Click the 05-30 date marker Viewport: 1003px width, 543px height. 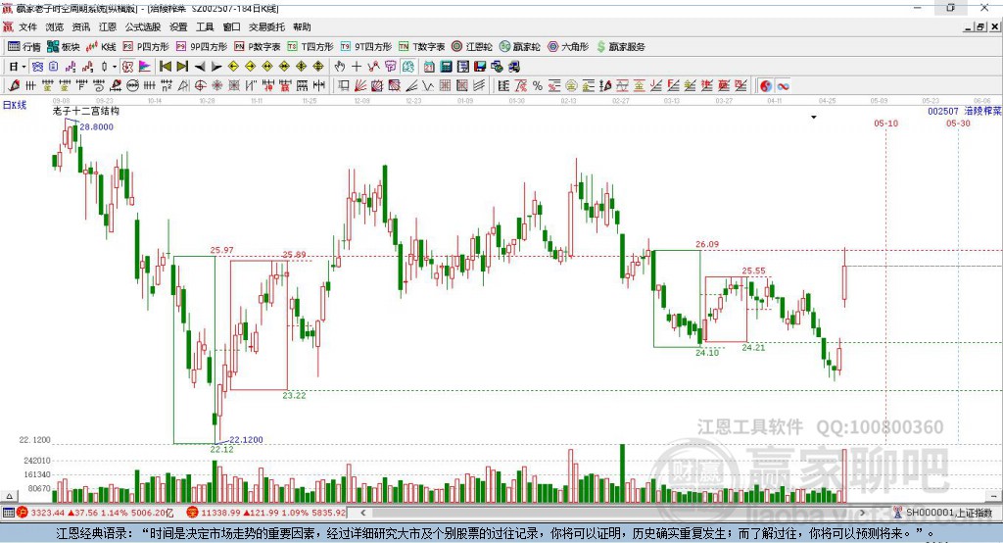(x=958, y=123)
